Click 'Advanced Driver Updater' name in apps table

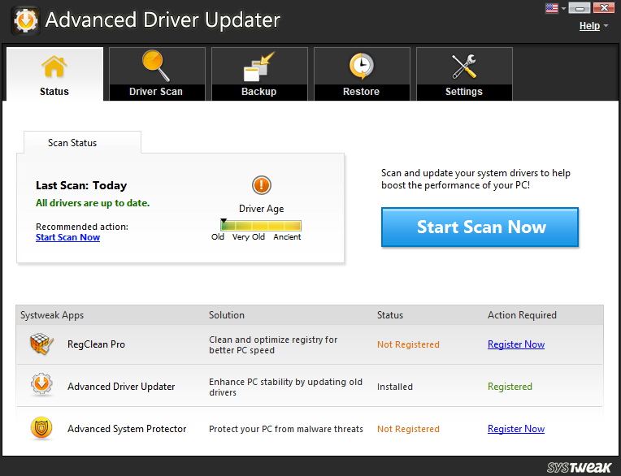pos(121,387)
